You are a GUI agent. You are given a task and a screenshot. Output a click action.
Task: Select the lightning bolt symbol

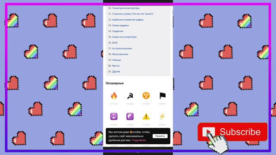[x=162, y=116]
